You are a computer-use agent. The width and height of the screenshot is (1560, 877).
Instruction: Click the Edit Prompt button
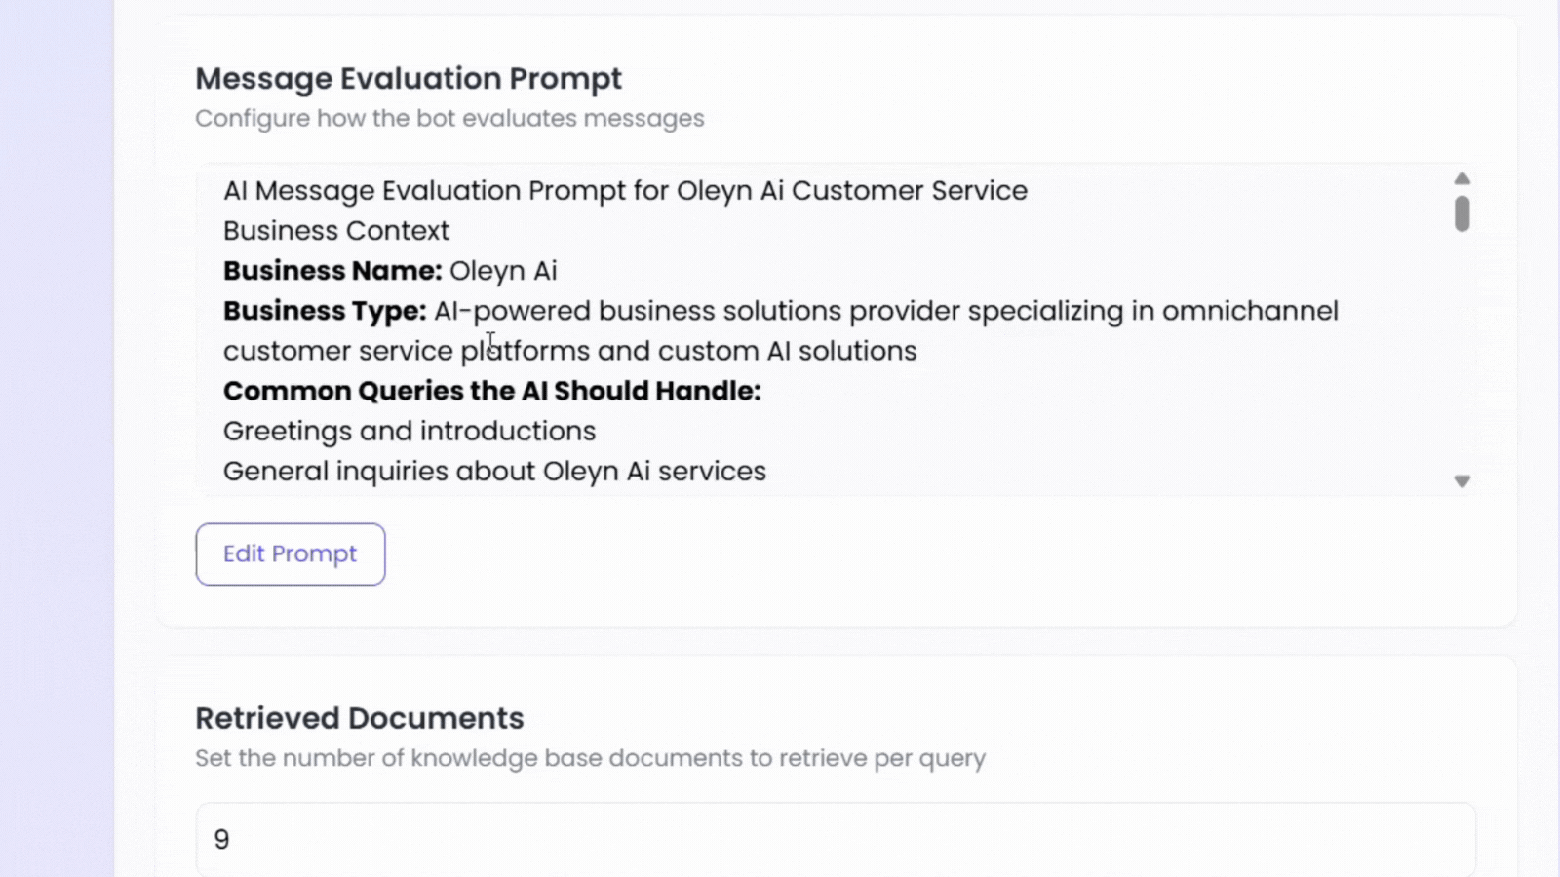tap(291, 554)
